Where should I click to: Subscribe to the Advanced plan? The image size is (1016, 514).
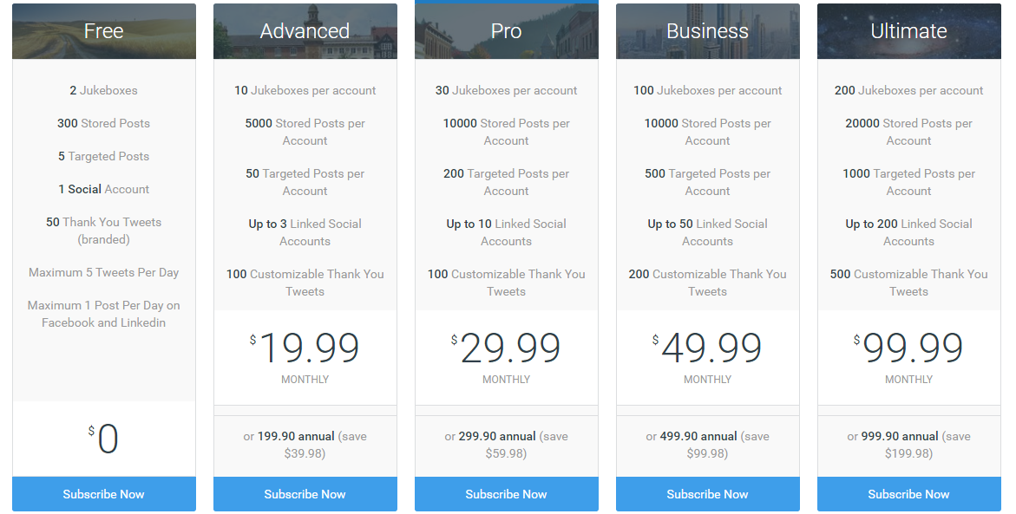[x=305, y=494]
